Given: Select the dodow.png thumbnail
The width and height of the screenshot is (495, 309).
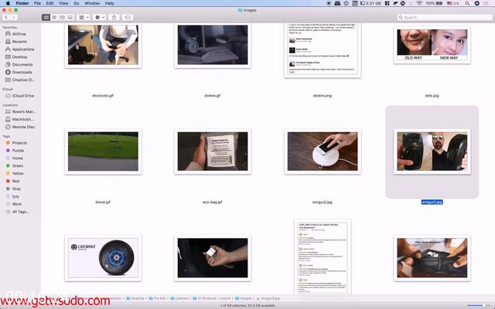Looking at the screenshot, I should coord(323,49).
